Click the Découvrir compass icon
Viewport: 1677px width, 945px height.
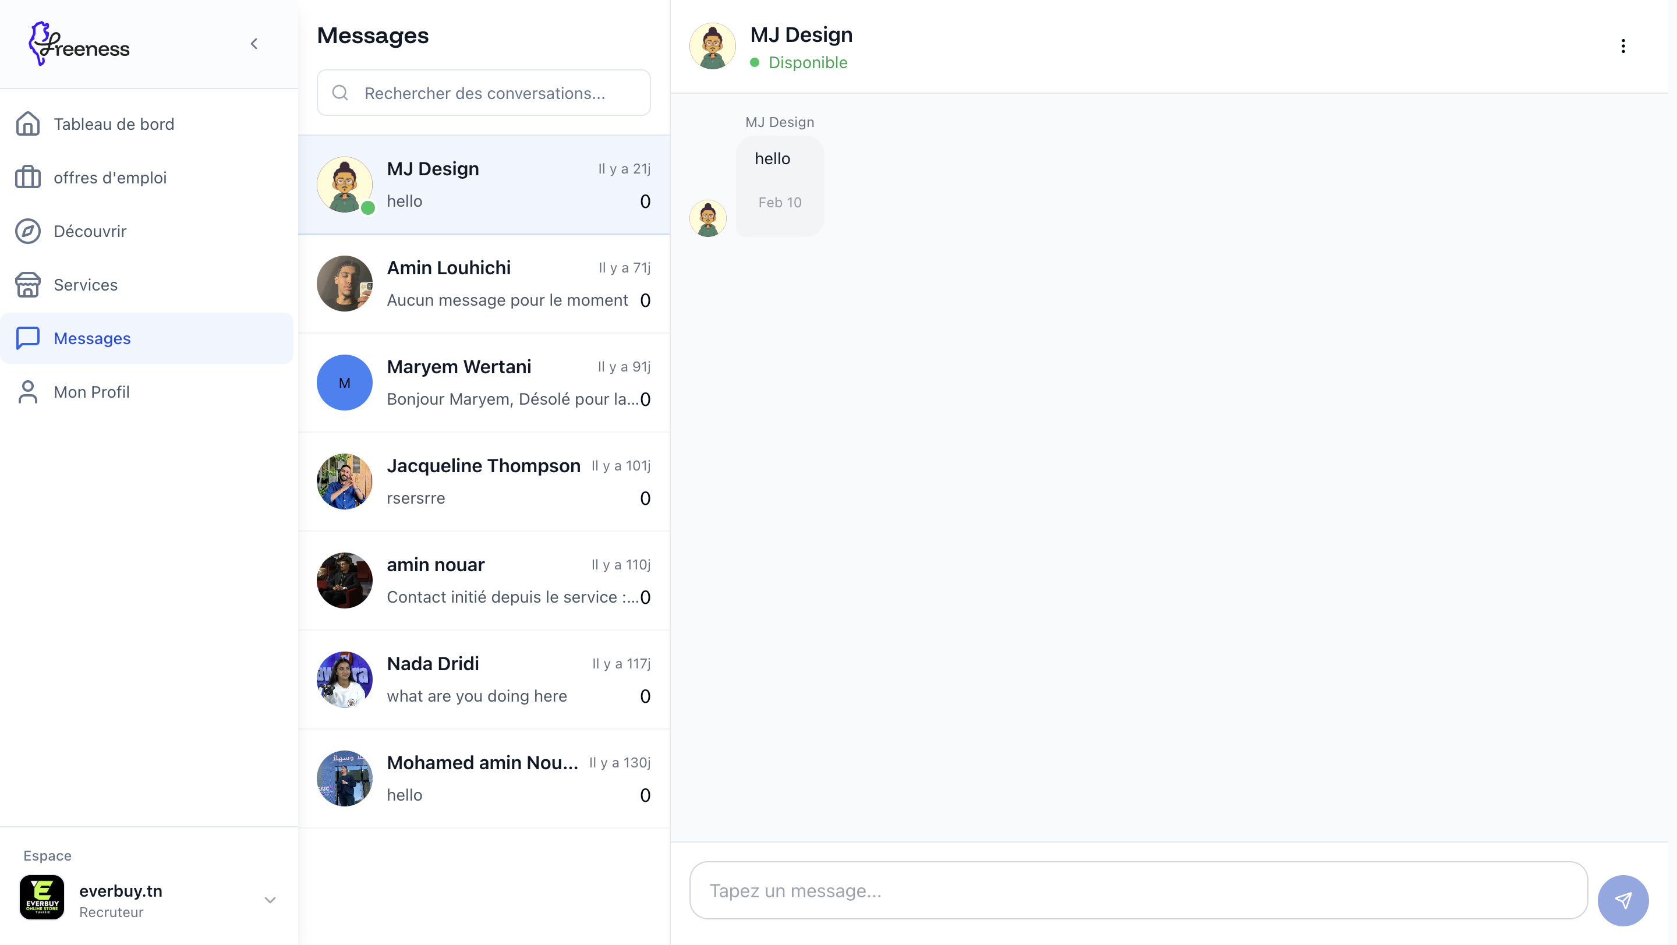28,231
